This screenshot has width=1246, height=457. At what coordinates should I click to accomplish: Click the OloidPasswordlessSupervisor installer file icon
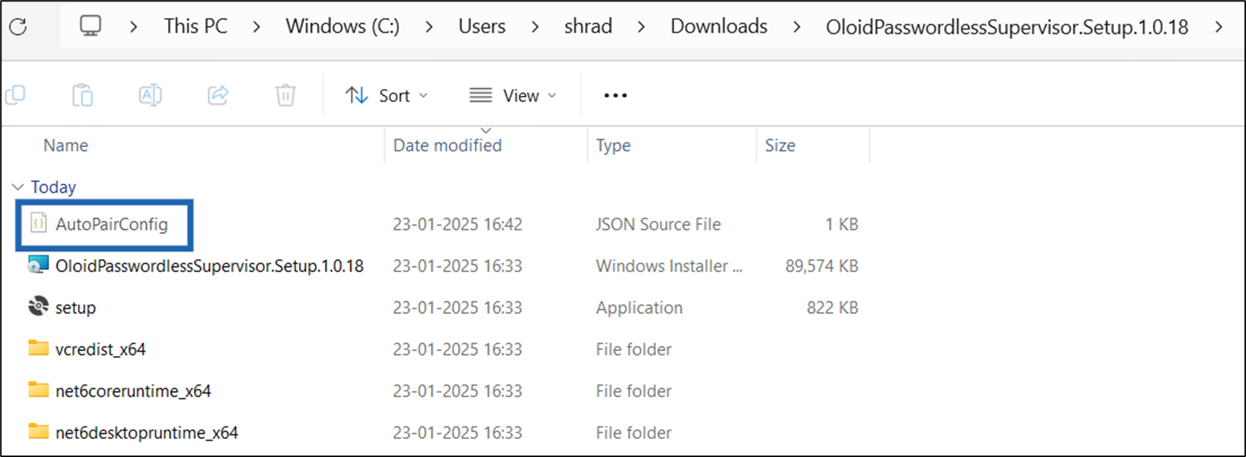point(38,266)
